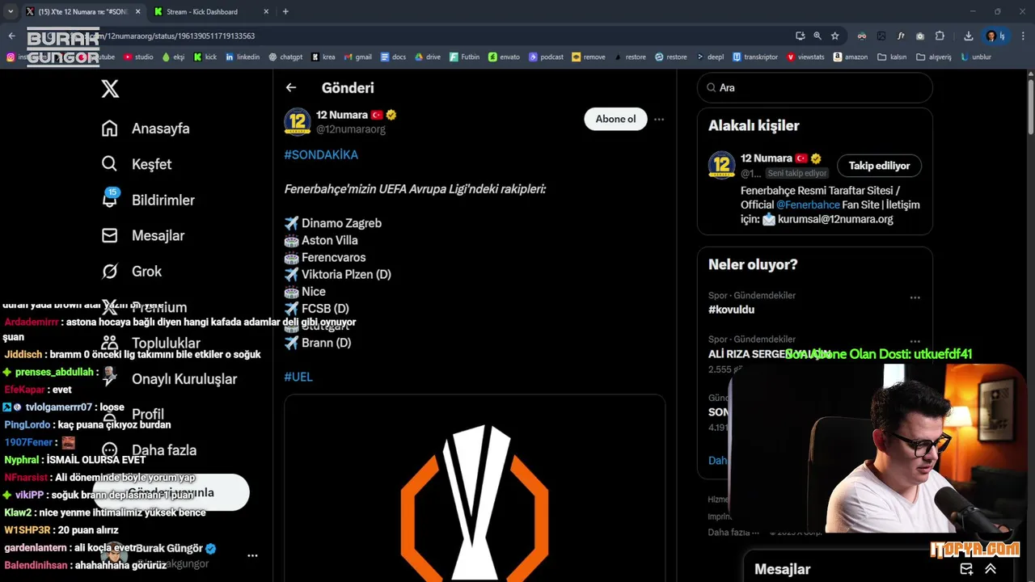The image size is (1035, 582).
Task: Open #SONDAKİKA hashtag link
Action: pos(321,154)
